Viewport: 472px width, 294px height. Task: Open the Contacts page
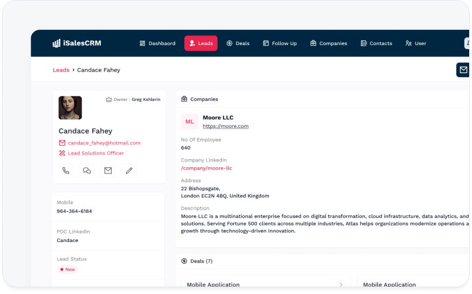click(376, 43)
